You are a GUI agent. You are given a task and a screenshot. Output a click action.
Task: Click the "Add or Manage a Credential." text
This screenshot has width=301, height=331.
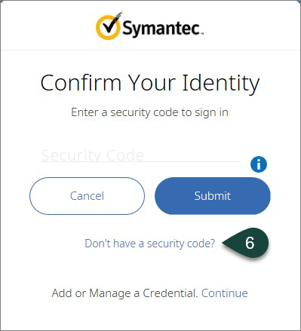click(x=124, y=293)
